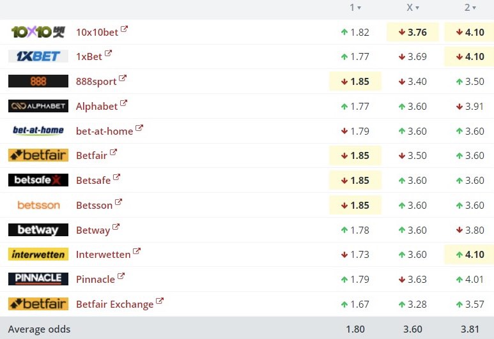494x339 pixels.
Task: Click the Interwetten yellow logo
Action: pos(38,254)
